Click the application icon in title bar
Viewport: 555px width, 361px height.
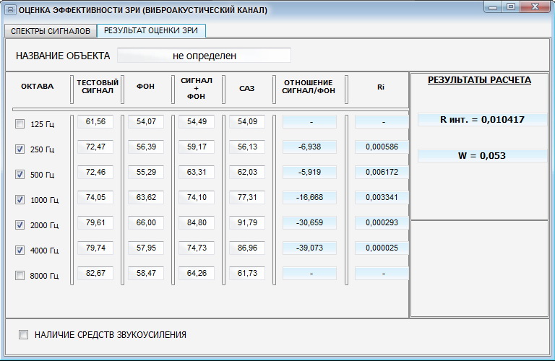point(9,10)
